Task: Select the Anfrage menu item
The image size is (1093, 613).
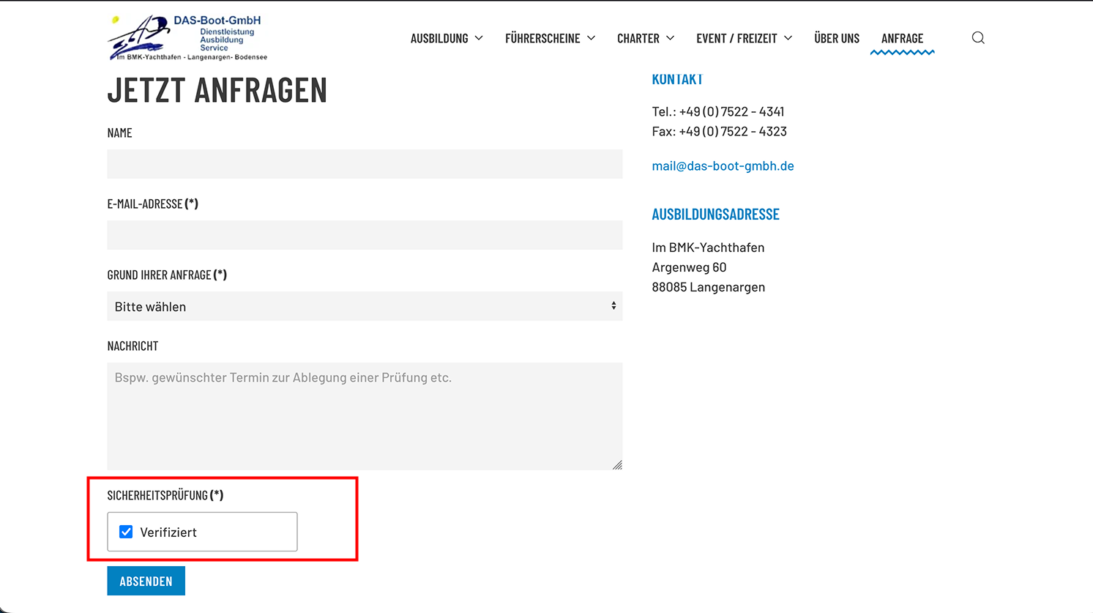Action: tap(902, 38)
